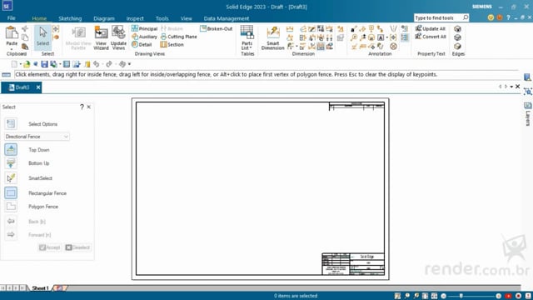Switch to the Home tab
This screenshot has height=300, width=533.
(x=39, y=18)
